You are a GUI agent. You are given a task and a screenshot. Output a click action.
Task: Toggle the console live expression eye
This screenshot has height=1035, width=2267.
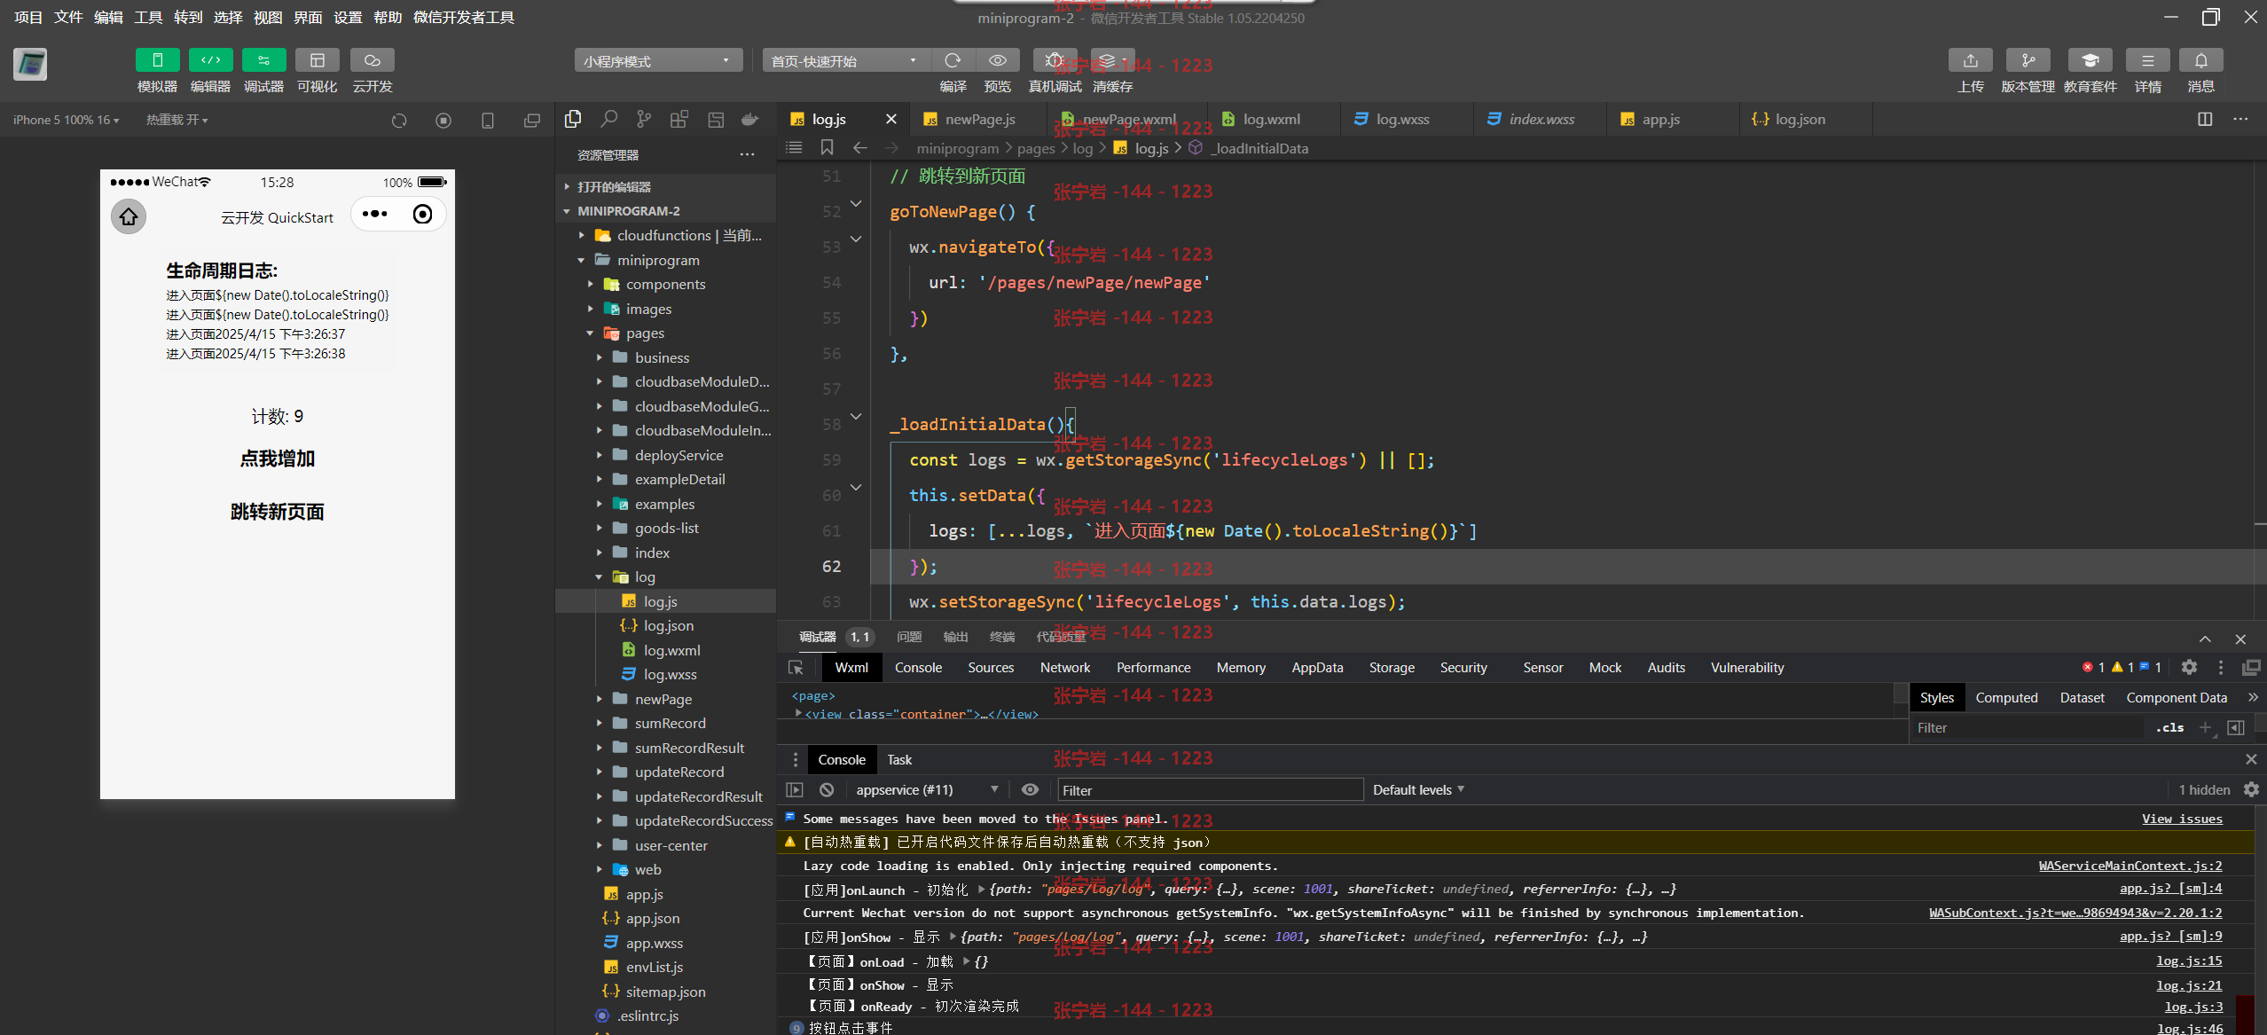[1030, 789]
